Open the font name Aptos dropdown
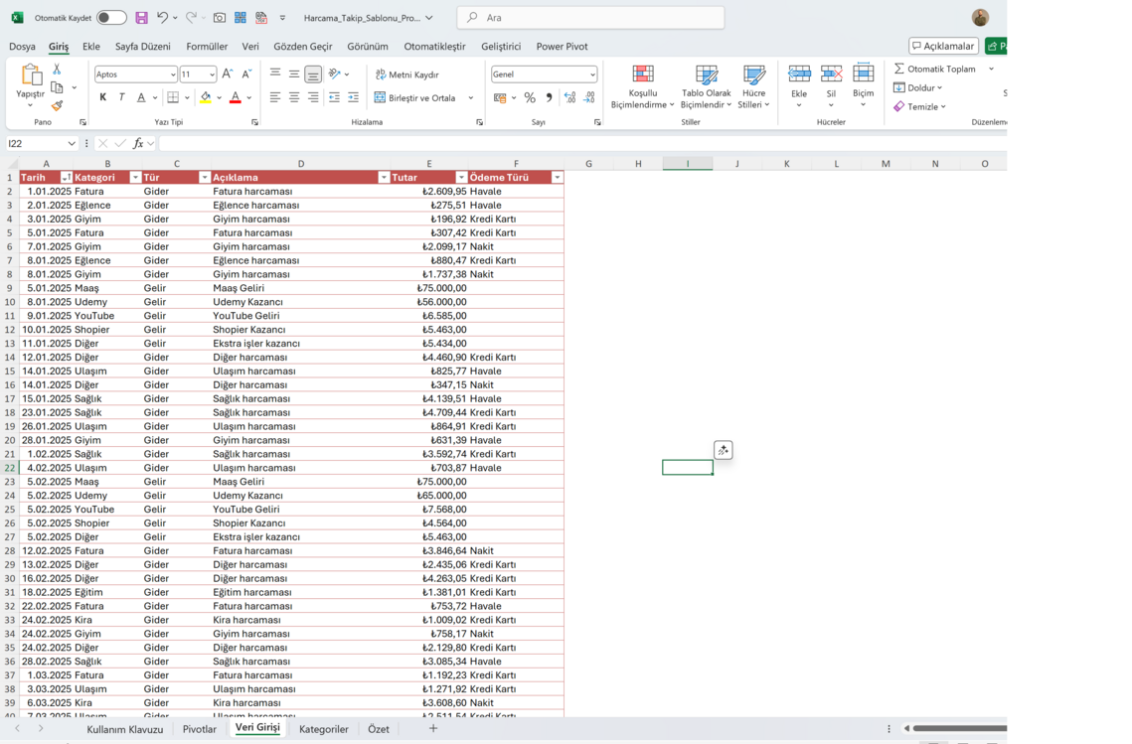The width and height of the screenshot is (1132, 744). pos(172,74)
